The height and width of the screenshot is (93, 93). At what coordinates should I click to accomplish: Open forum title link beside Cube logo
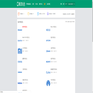[x=54, y=69]
